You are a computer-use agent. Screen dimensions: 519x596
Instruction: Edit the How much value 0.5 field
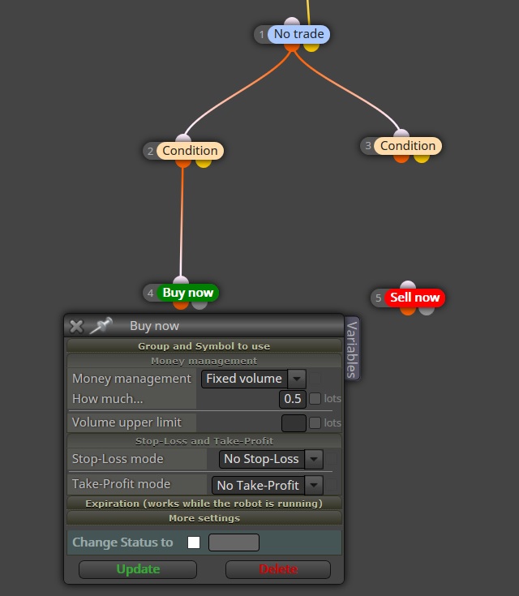(x=293, y=399)
